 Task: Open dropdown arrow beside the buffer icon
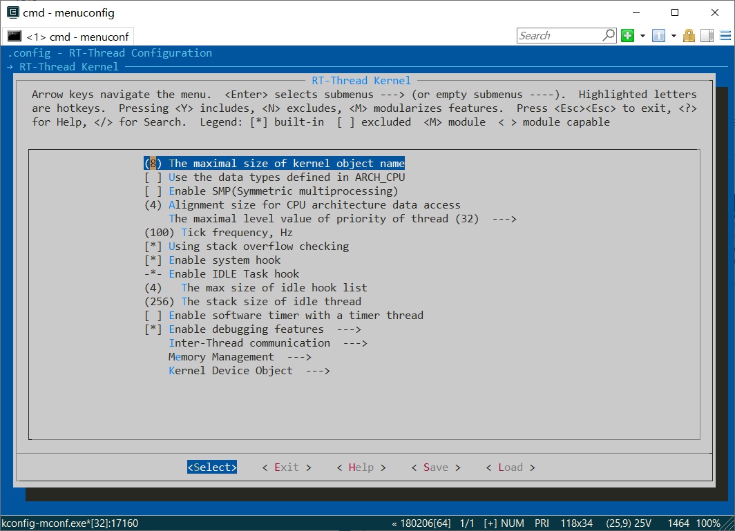[x=674, y=35]
